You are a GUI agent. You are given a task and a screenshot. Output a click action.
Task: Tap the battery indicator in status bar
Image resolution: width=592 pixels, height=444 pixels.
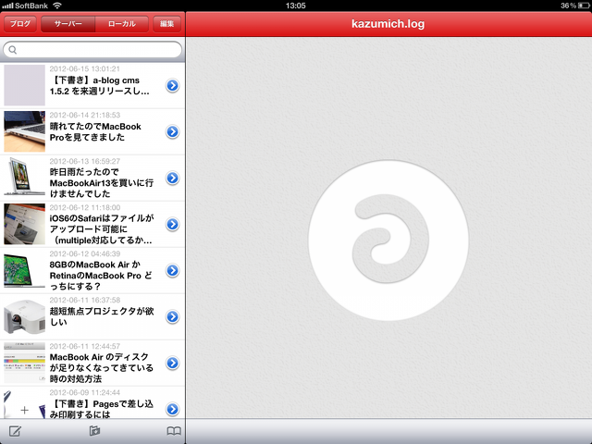click(x=579, y=6)
